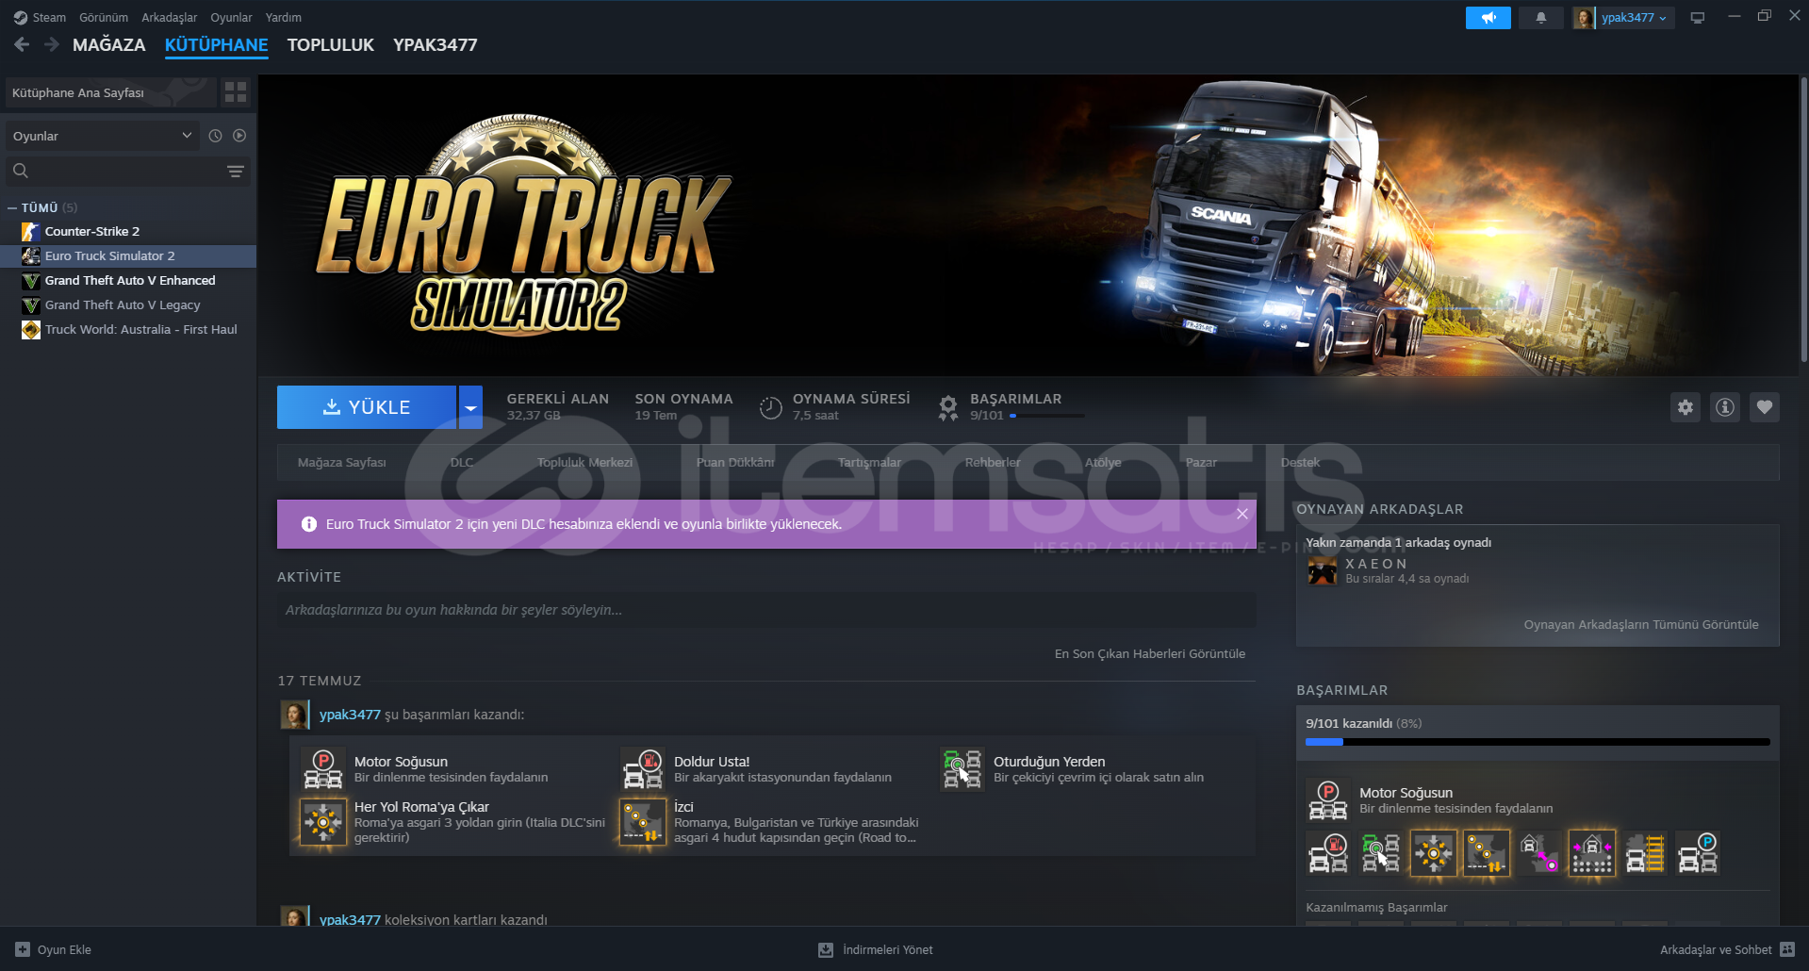The height and width of the screenshot is (971, 1809).
Task: Open the Destek link
Action: (1300, 463)
